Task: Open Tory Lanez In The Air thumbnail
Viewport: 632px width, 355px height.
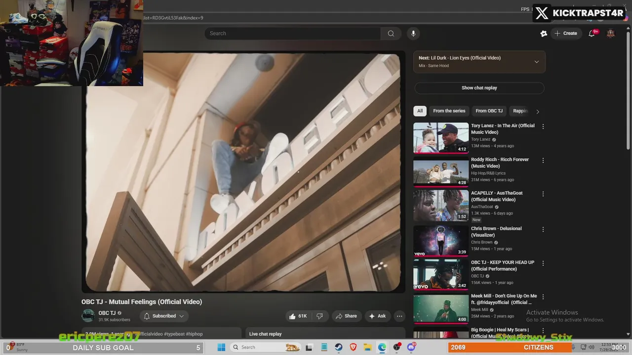Action: (441, 138)
